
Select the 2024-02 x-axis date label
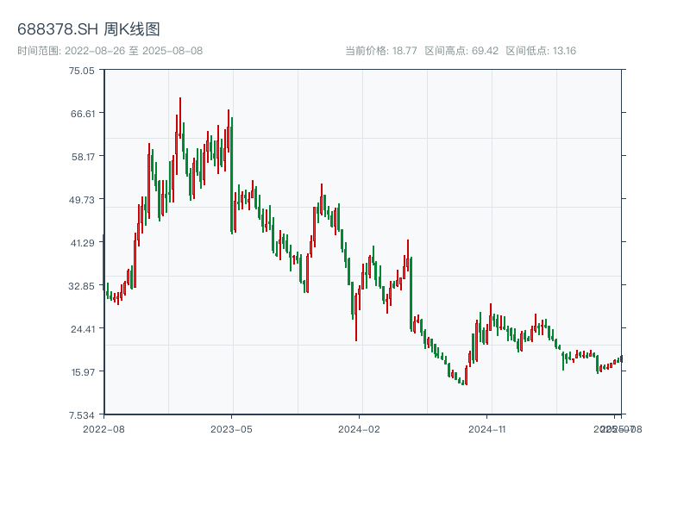[x=360, y=428]
